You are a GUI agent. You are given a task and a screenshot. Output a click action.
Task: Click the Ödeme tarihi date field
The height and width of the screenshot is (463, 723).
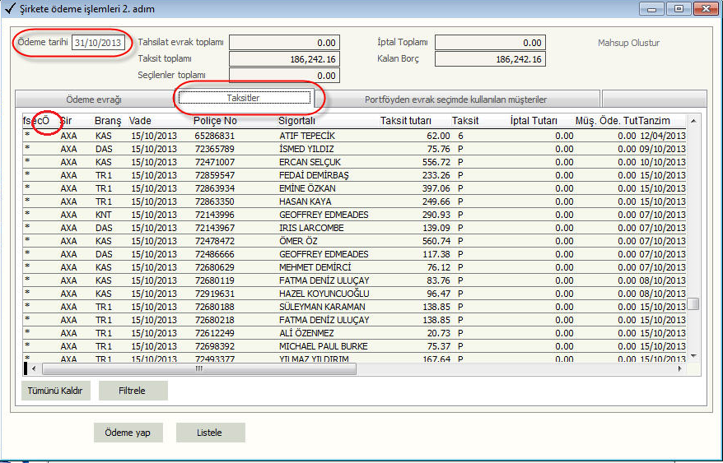click(98, 43)
